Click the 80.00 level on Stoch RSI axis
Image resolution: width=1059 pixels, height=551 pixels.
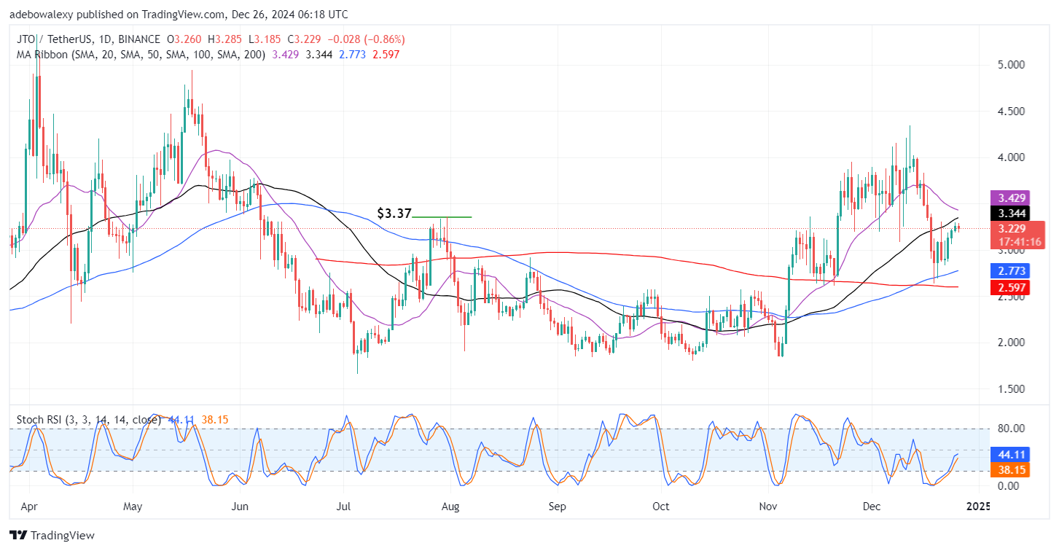coord(1012,429)
